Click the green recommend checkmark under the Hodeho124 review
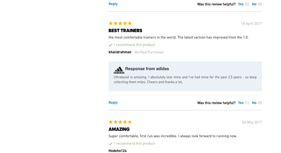The image size is (281, 153). pos(111,144)
